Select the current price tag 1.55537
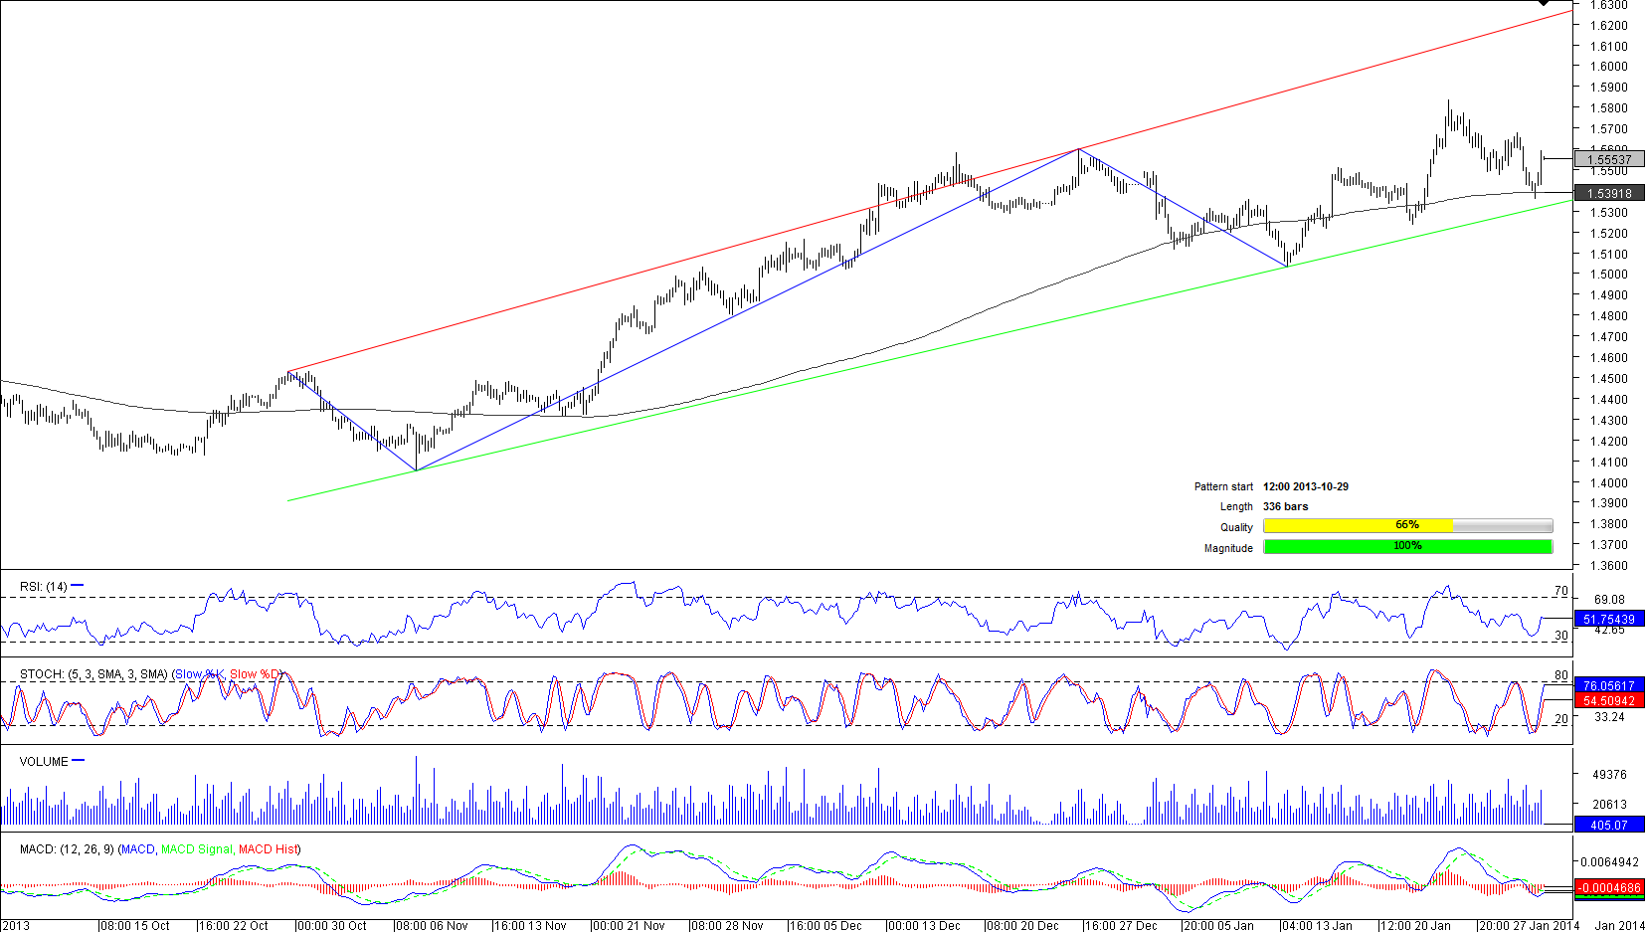 1609,159
